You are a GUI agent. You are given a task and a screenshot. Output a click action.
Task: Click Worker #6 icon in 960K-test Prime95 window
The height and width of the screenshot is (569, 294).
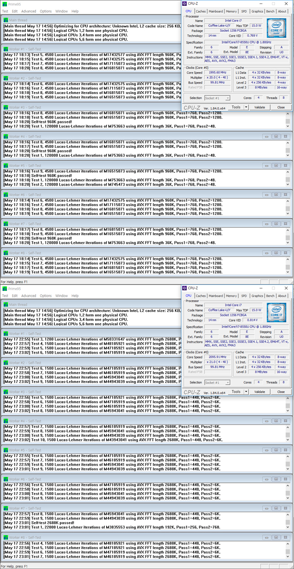pos(5,194)
